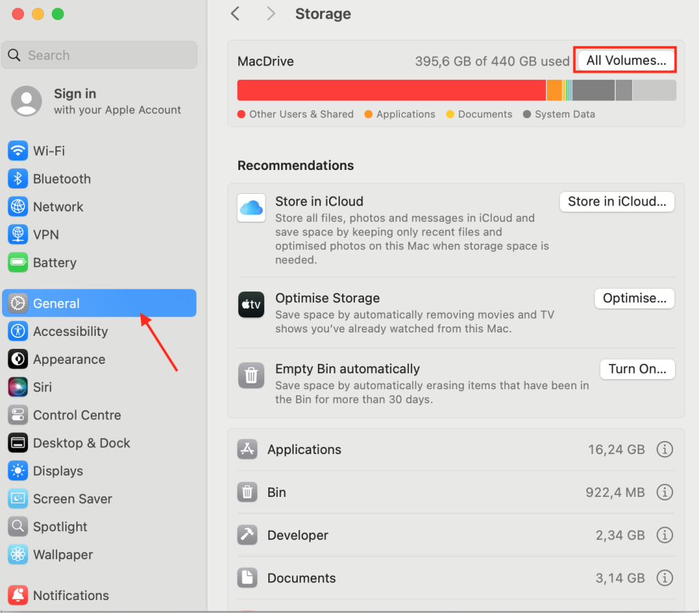Select Accessibility label in sidebar
699x613 pixels.
coord(70,331)
